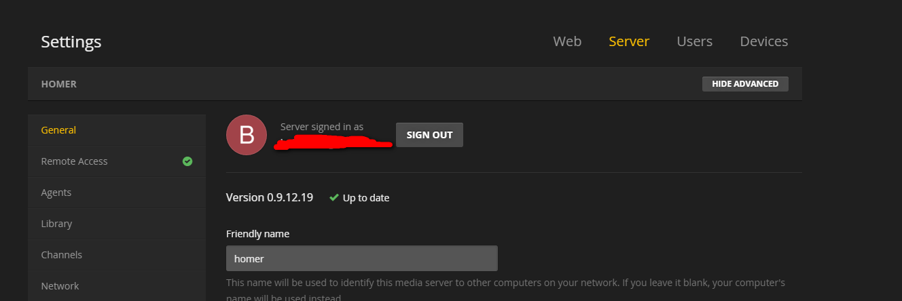
Task: Open the Users settings tab
Action: click(x=694, y=41)
